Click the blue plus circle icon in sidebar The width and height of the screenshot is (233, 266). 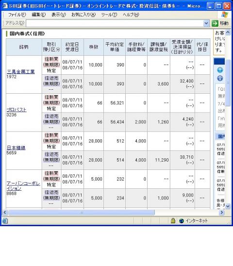coord(220,70)
